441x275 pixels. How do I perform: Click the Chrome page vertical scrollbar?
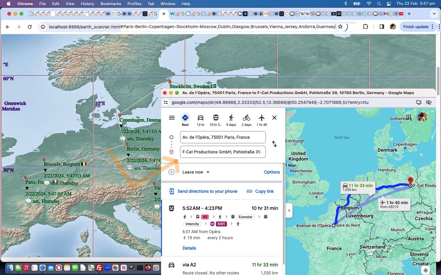[438, 81]
